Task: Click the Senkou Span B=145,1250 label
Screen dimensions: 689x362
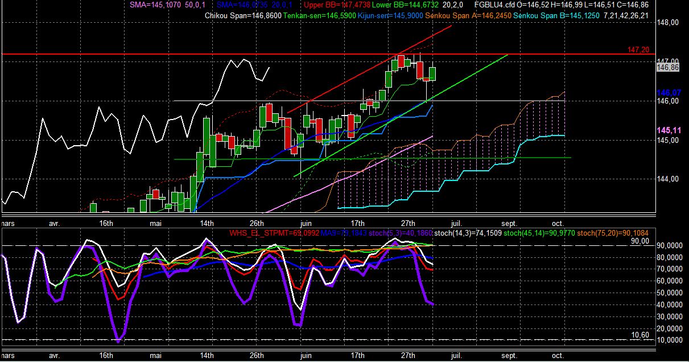Action: point(557,15)
